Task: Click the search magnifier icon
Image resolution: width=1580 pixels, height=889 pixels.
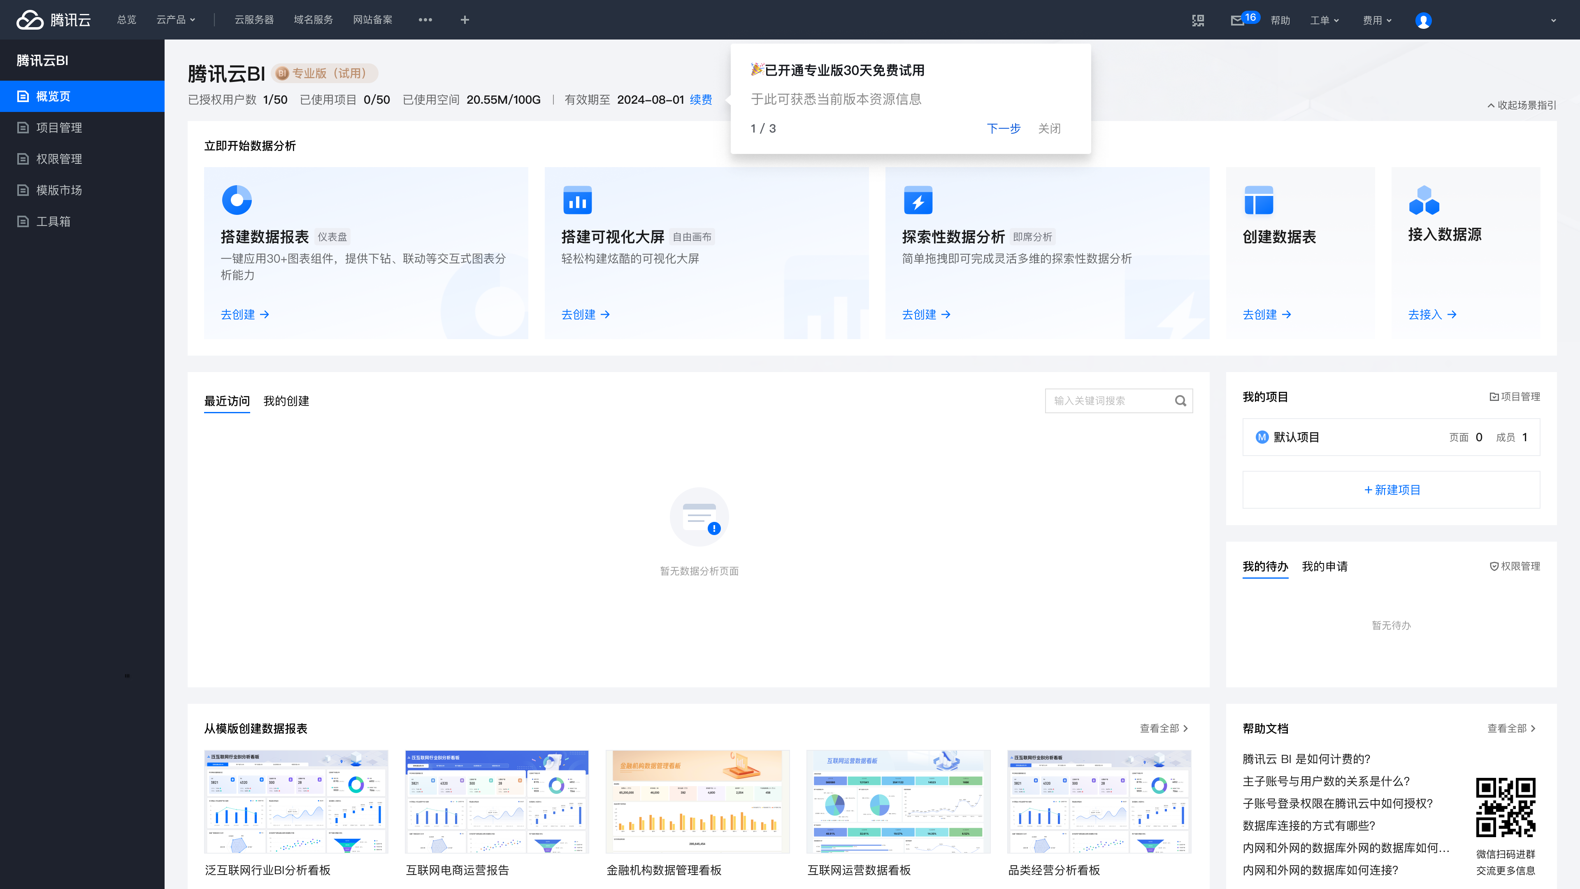Action: click(x=1180, y=400)
